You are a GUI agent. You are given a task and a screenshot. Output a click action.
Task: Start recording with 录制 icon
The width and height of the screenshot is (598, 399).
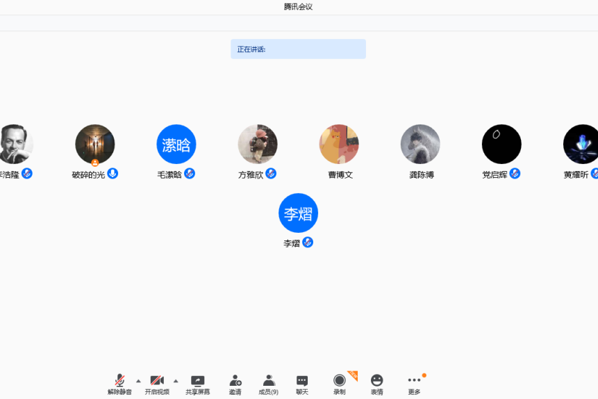tap(339, 381)
